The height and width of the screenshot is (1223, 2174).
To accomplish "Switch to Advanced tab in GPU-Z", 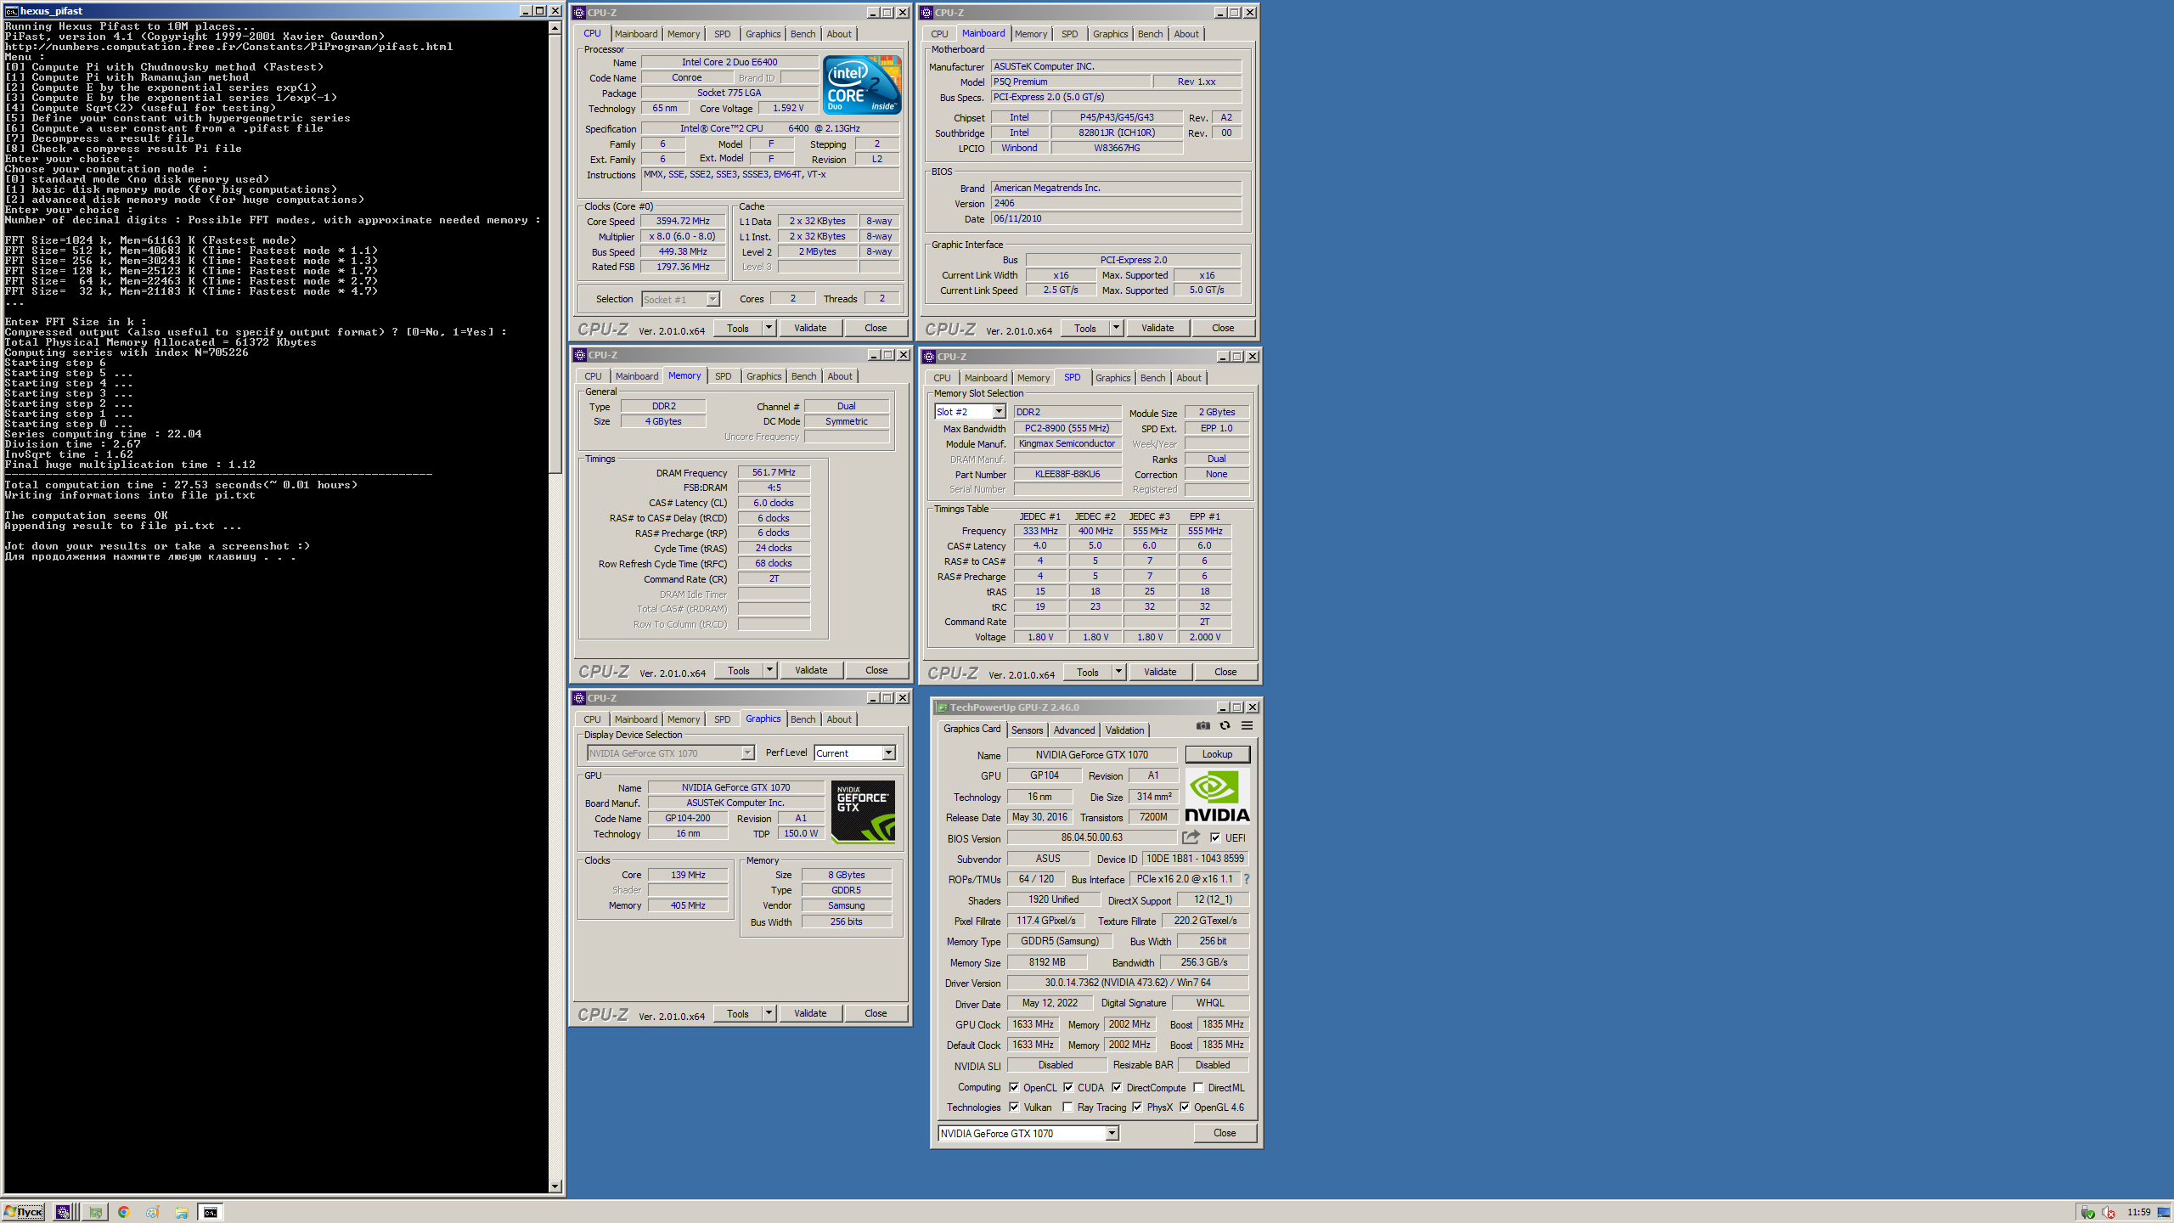I will pos(1074,730).
